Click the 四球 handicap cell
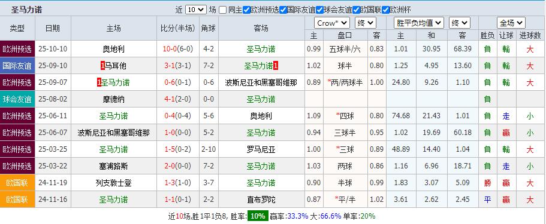The width and height of the screenshot is (546, 224). click(x=345, y=116)
